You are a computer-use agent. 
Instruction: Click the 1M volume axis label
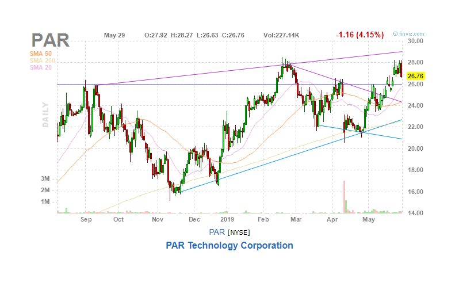point(45,202)
